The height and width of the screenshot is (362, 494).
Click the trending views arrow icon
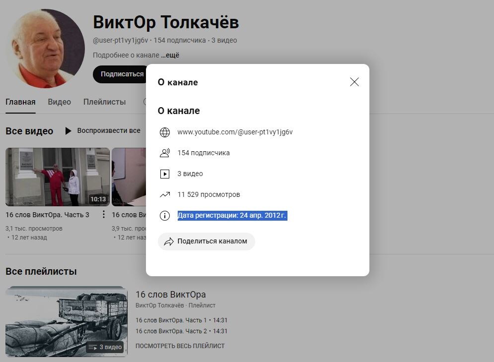(x=165, y=194)
